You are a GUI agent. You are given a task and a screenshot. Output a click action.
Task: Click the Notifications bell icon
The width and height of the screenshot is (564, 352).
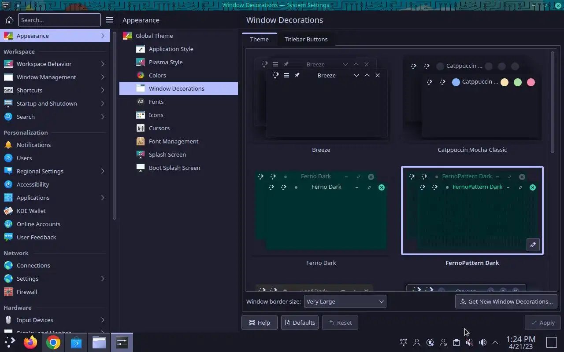(8, 145)
